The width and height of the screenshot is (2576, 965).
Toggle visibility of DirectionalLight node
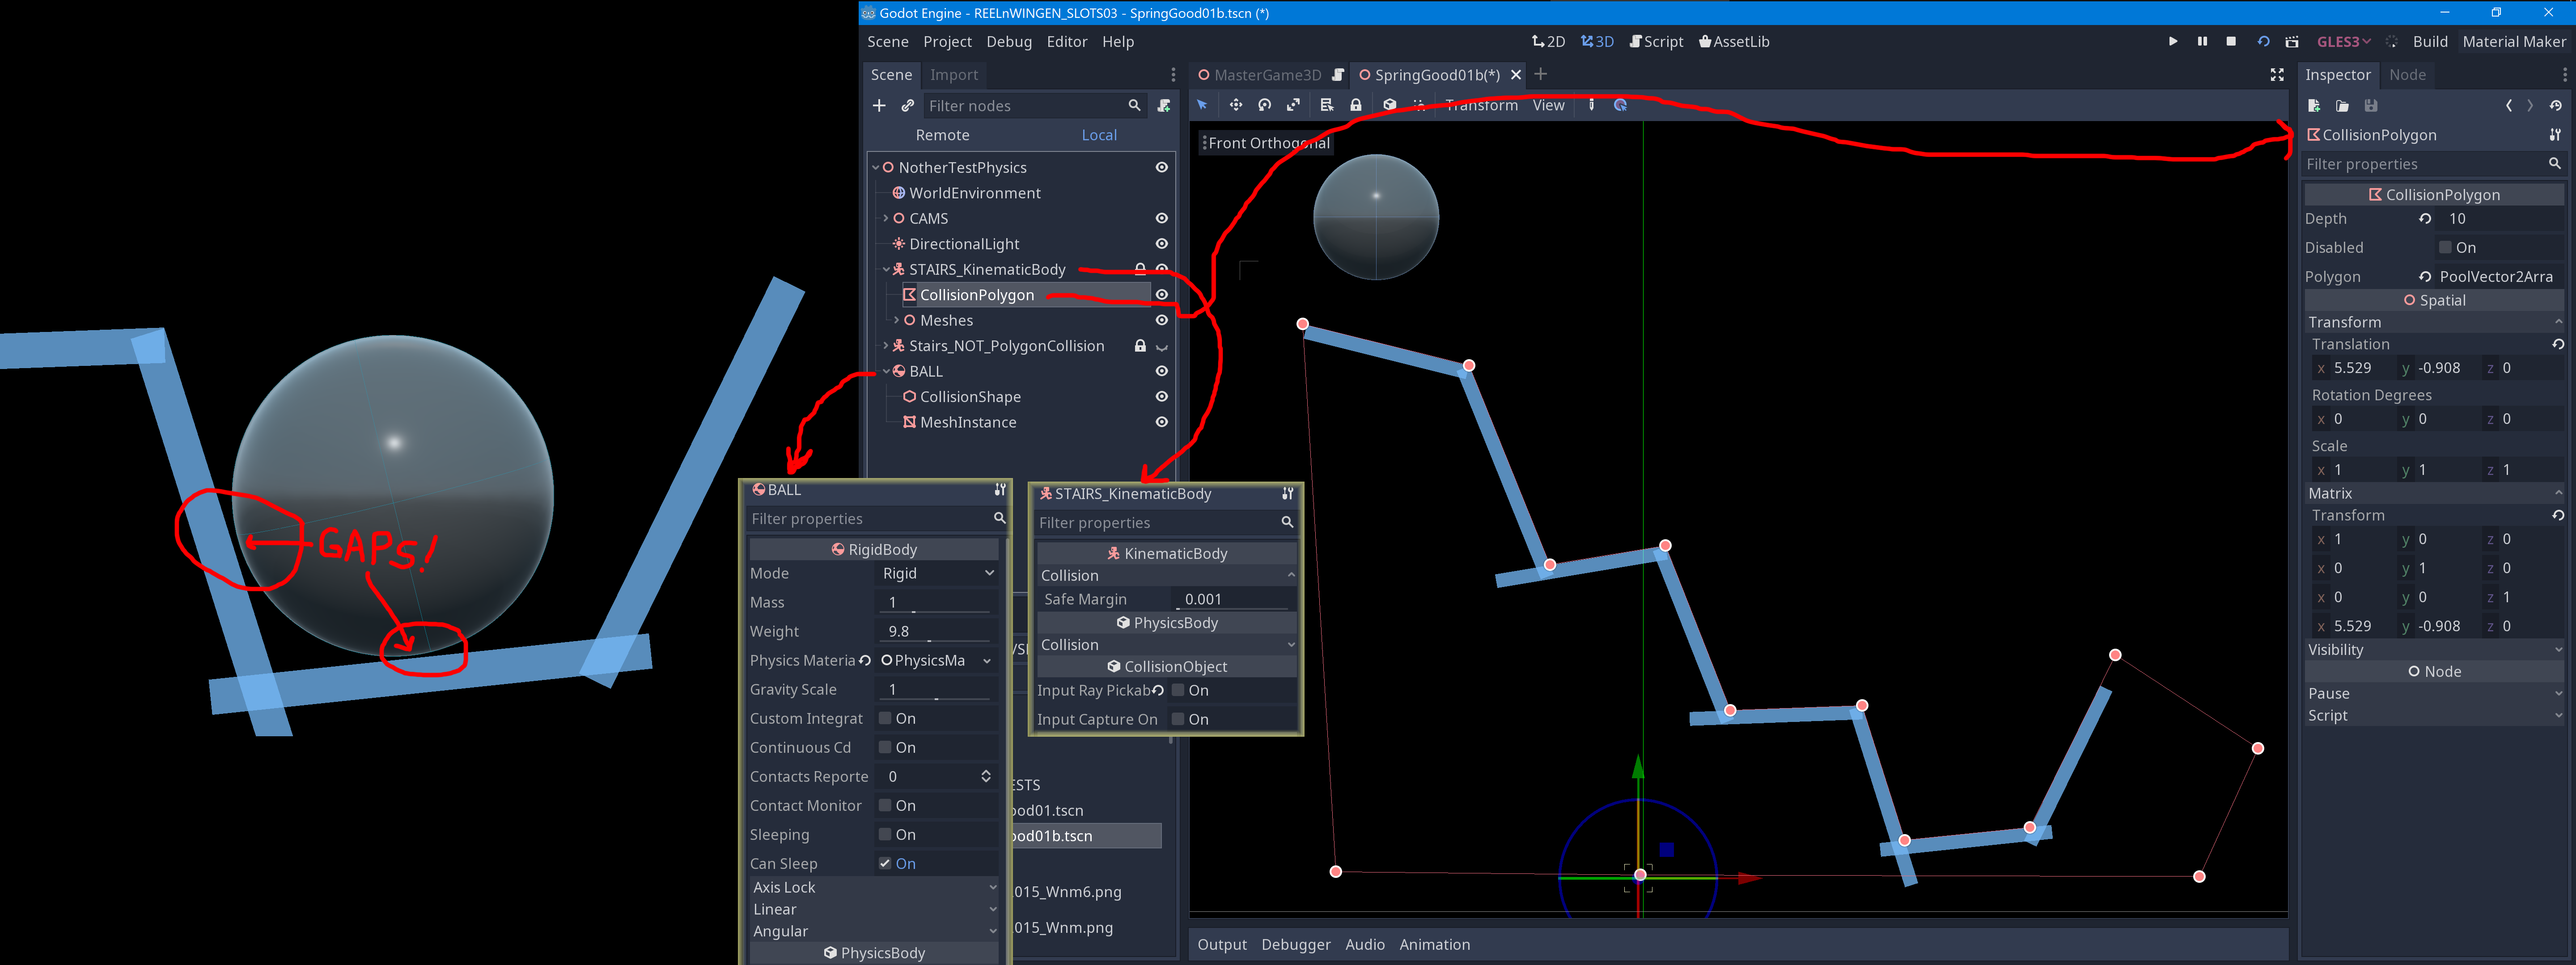click(1162, 244)
